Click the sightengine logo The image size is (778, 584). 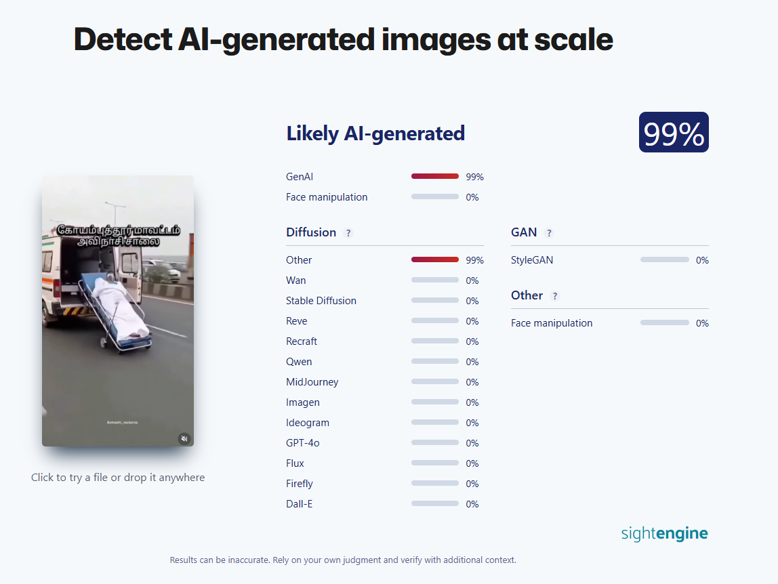(x=664, y=533)
